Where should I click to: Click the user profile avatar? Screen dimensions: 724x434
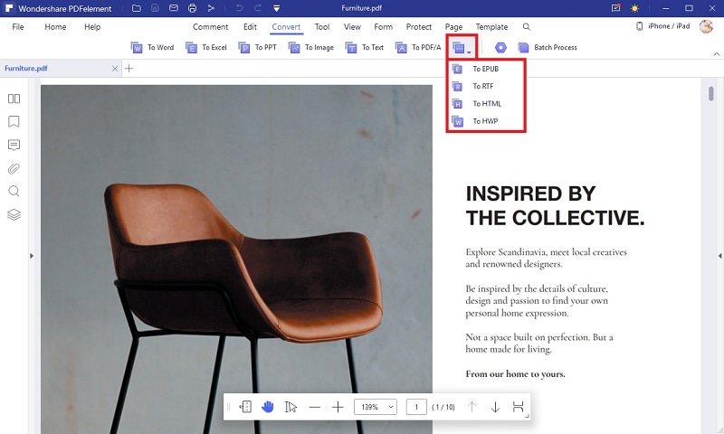tap(706, 26)
